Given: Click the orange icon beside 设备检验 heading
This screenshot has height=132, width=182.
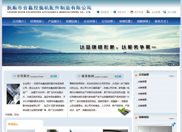Looking at the screenshot, I should [x=136, y=117].
